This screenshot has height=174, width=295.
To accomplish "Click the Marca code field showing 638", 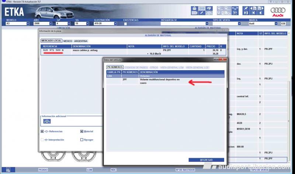I will [283, 24].
